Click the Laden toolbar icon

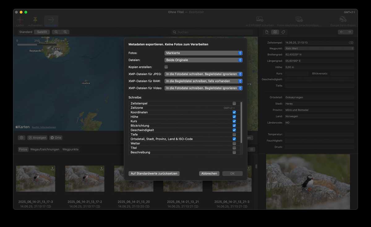coord(20,20)
